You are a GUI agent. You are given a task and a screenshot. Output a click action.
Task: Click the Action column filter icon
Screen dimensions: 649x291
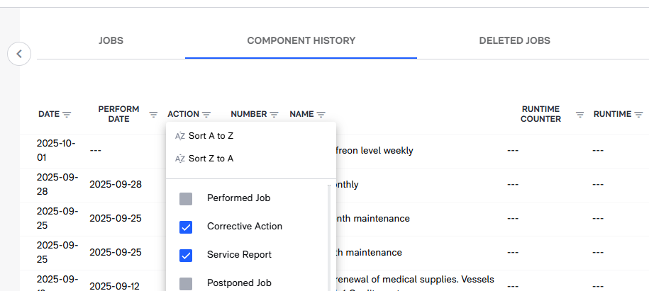pyautogui.click(x=206, y=115)
